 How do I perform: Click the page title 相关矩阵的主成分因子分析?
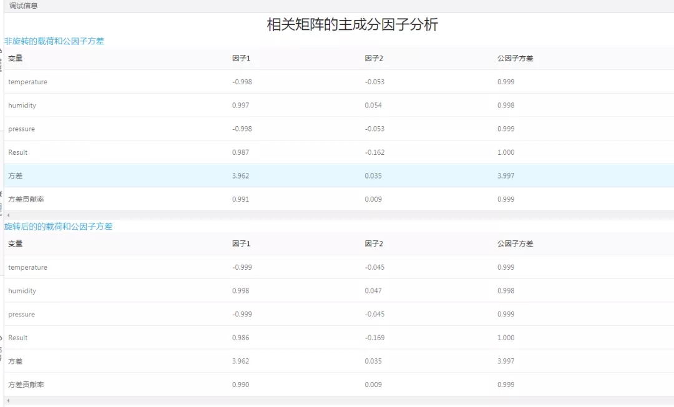(x=352, y=25)
